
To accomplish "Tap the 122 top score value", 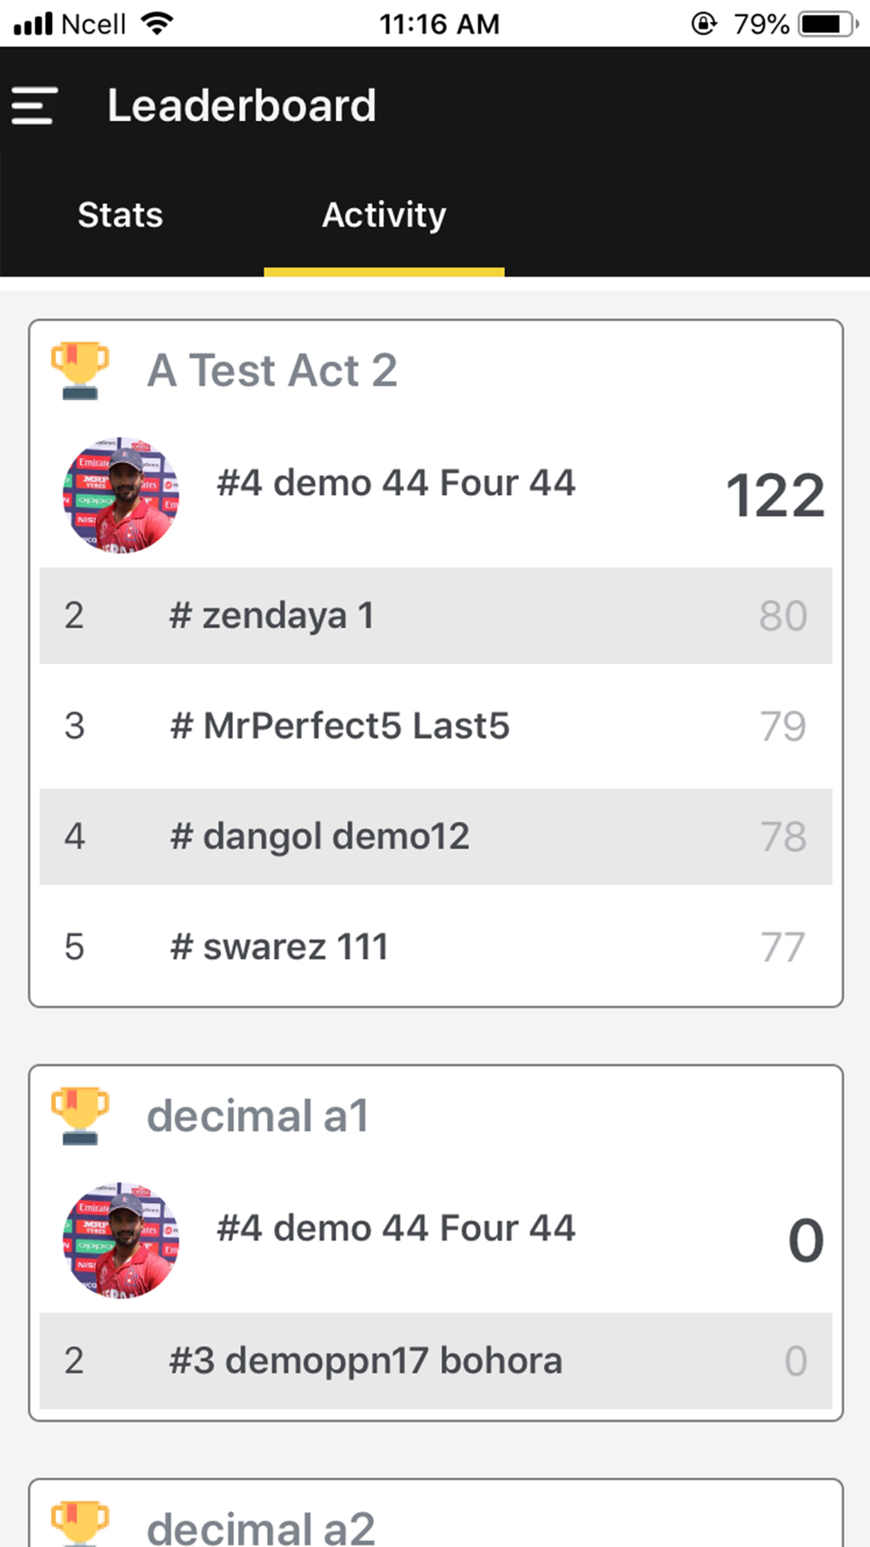I will (775, 496).
